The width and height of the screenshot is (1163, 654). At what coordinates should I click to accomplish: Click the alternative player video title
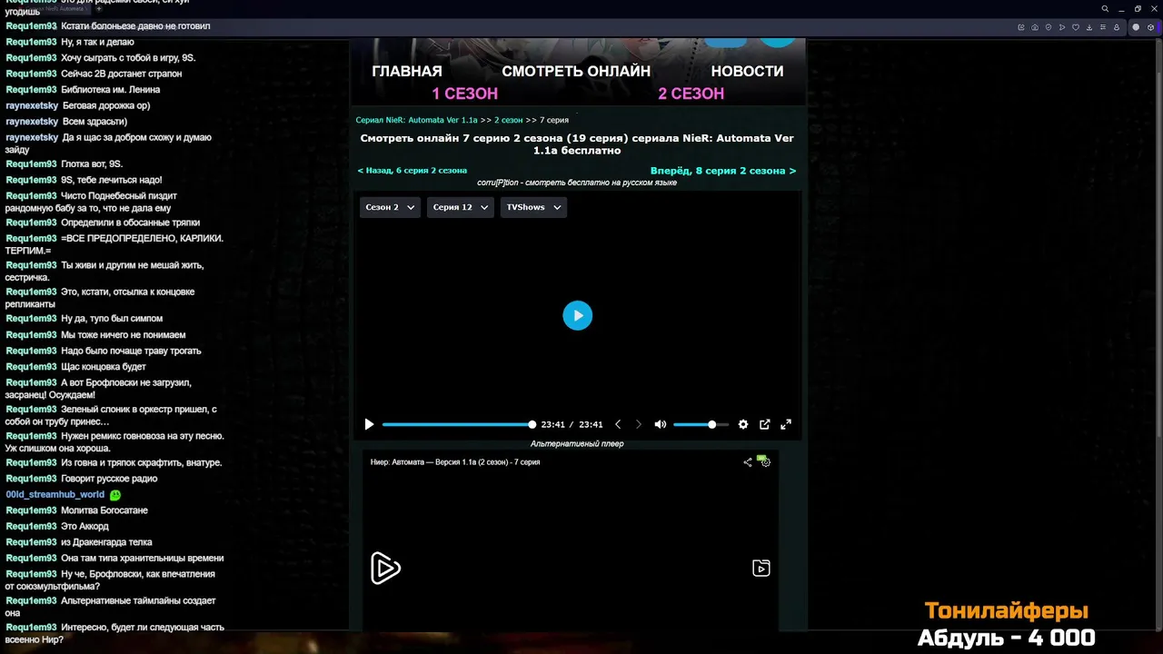455,462
